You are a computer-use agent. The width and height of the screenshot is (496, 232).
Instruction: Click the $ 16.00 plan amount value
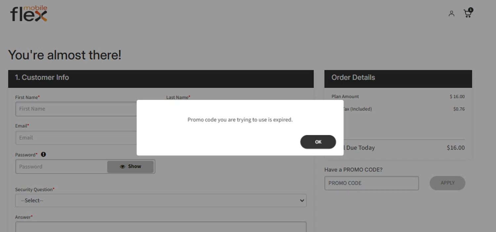(x=457, y=97)
